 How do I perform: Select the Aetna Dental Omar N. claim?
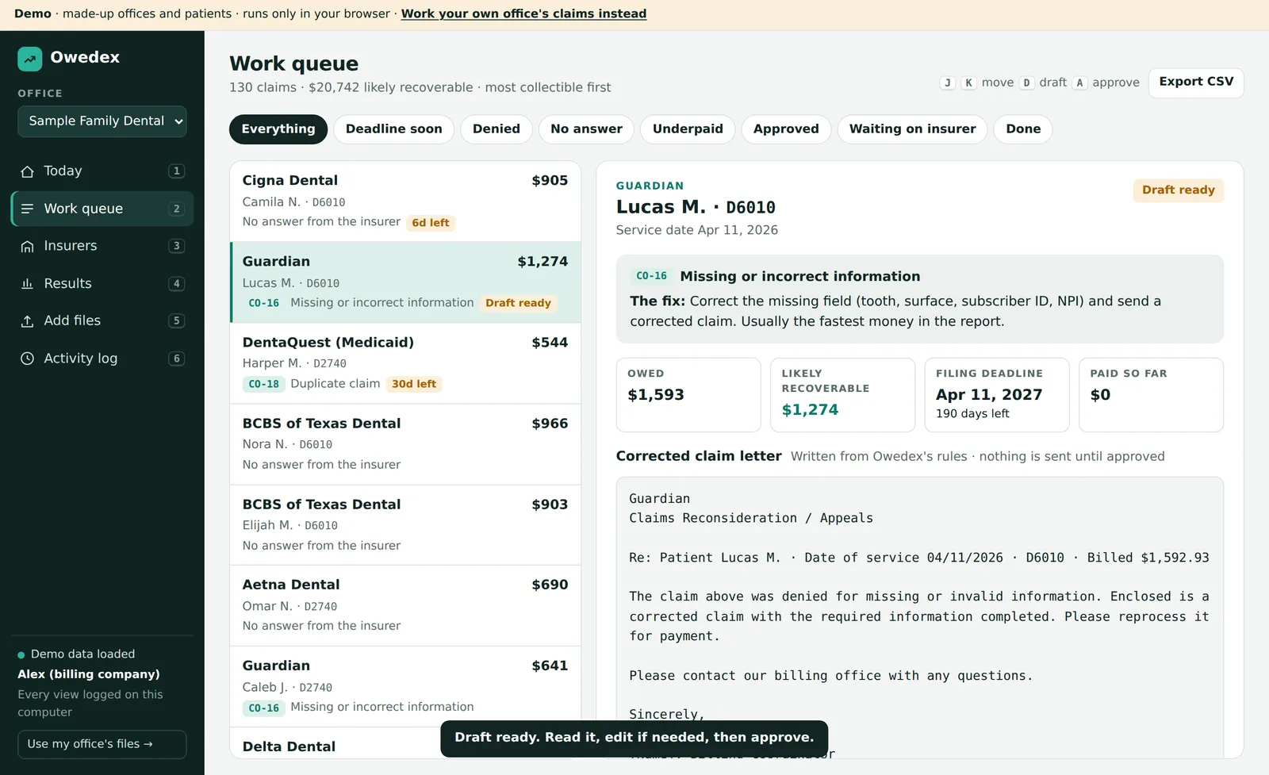pos(405,605)
